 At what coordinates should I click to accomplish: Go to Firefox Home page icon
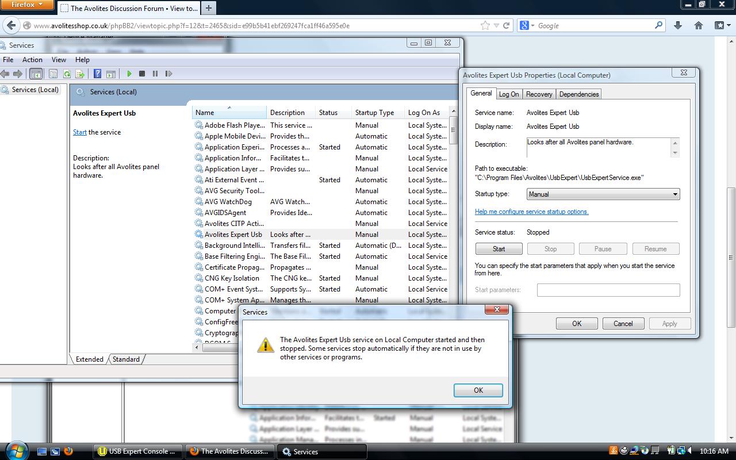pos(699,25)
